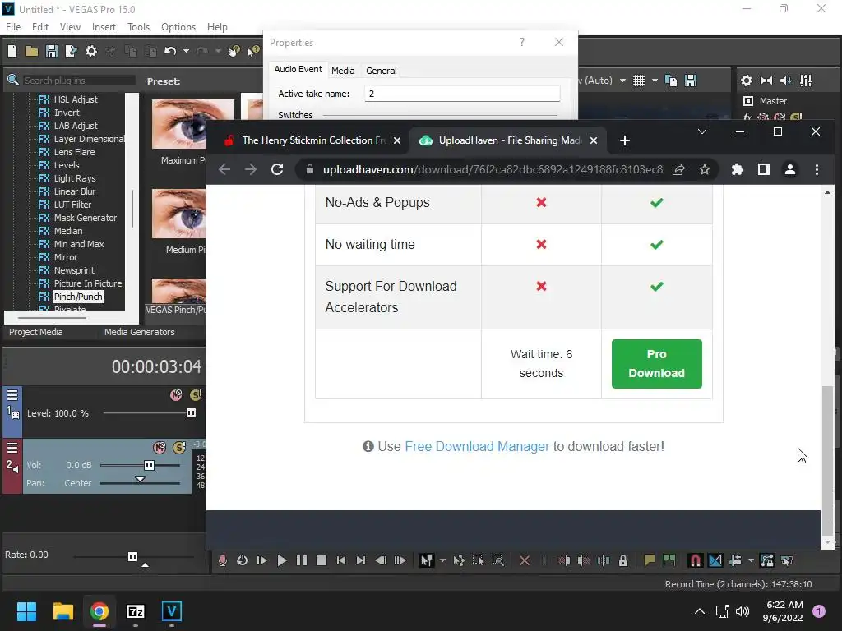Go to start of project
The height and width of the screenshot is (631, 842).
tap(341, 560)
